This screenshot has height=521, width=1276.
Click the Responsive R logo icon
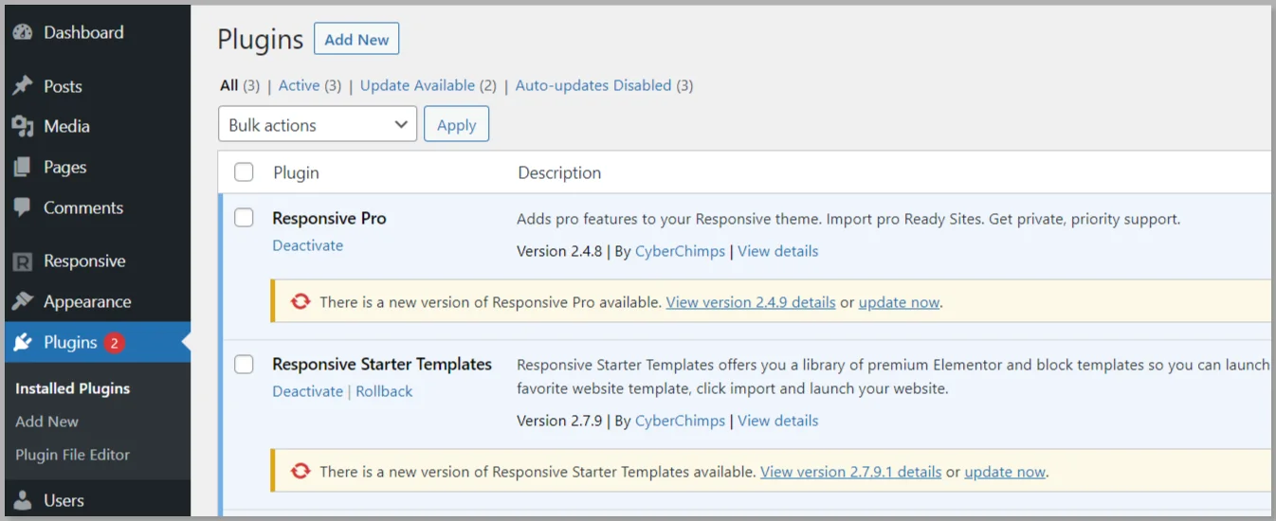pyautogui.click(x=23, y=261)
